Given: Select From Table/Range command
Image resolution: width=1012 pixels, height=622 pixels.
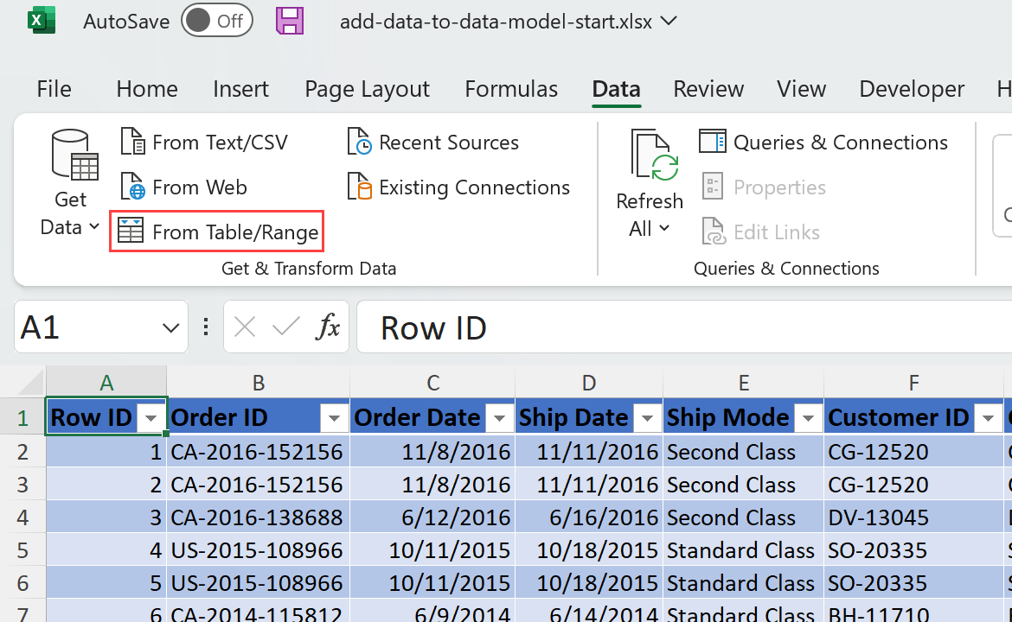Looking at the screenshot, I should coord(217,232).
